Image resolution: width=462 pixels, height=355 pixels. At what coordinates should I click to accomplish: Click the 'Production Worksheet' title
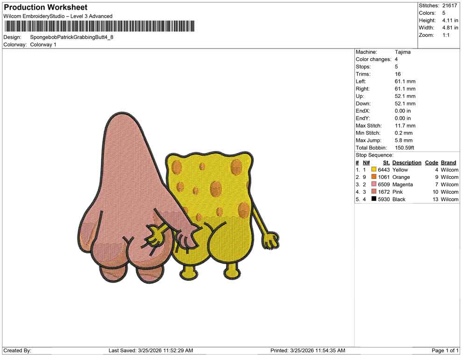point(45,7)
